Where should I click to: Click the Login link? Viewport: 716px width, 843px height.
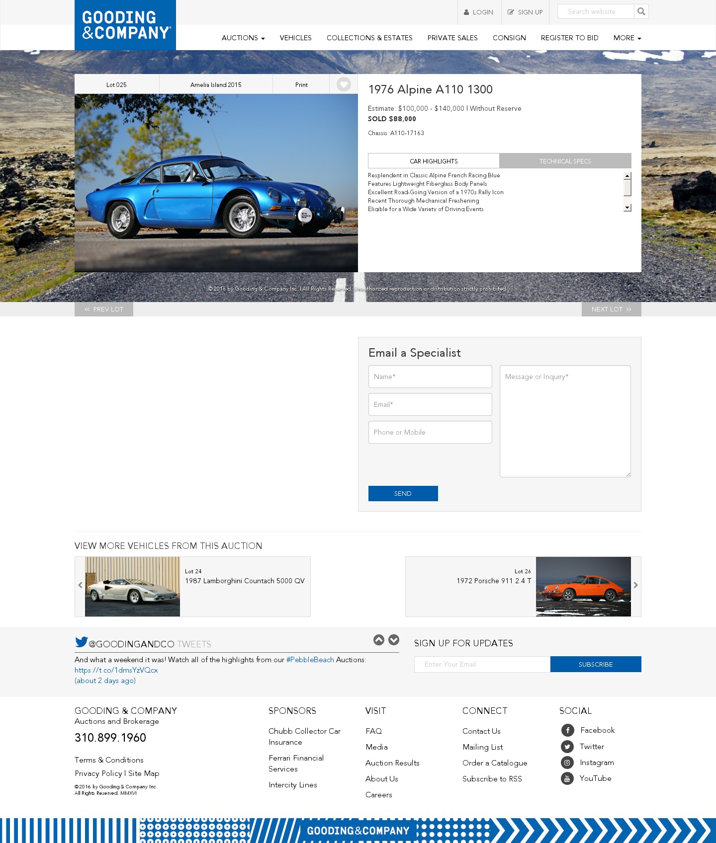pyautogui.click(x=479, y=12)
